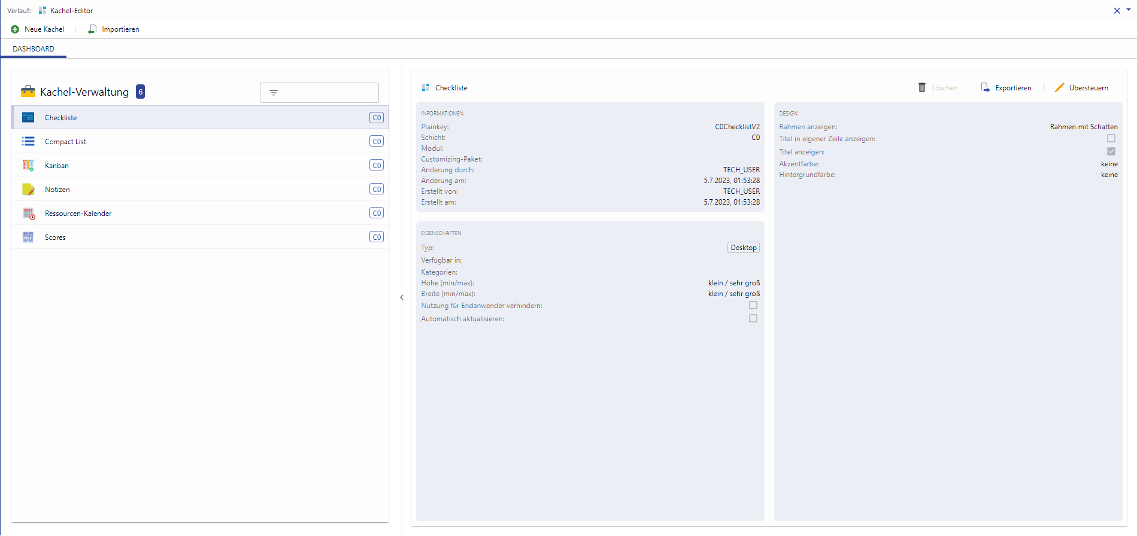The image size is (1137, 536).
Task: Enable 'Nutzung für Endanwender verhindern' checkbox
Action: pyautogui.click(x=753, y=305)
